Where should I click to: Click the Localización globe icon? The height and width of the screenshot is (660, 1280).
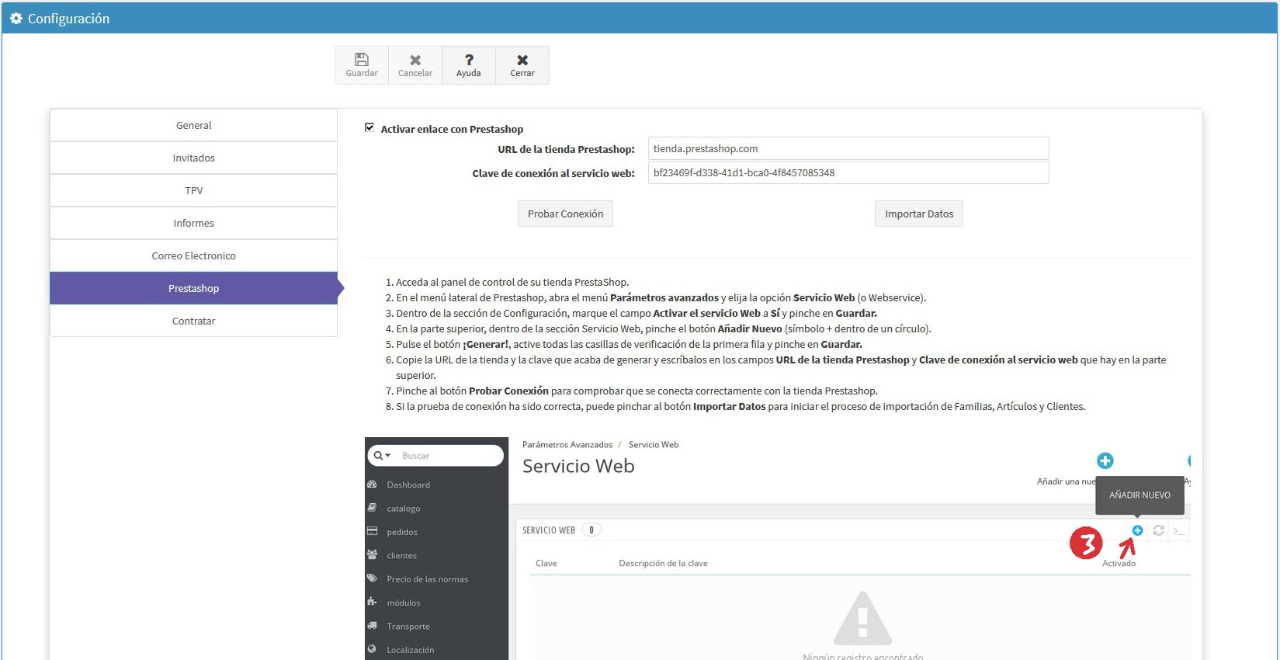click(x=372, y=649)
